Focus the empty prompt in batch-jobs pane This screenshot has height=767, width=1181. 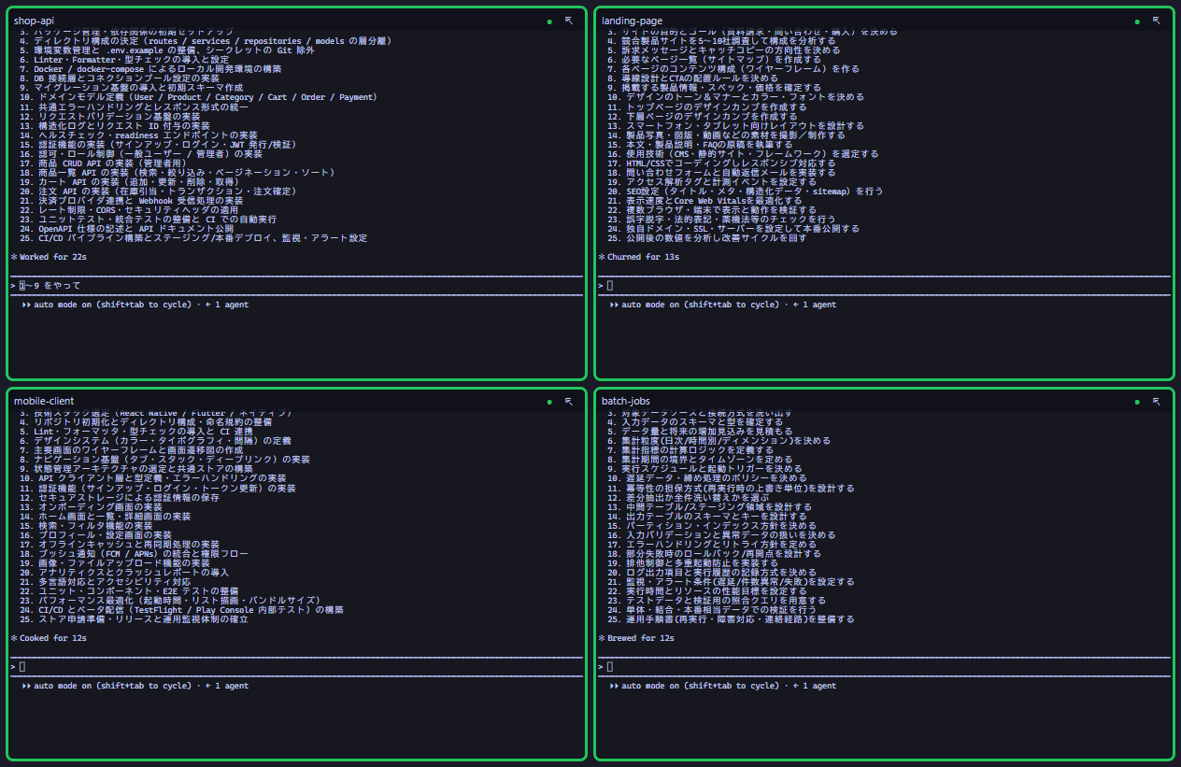[884, 666]
